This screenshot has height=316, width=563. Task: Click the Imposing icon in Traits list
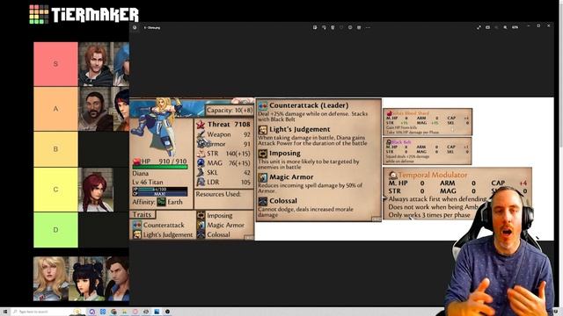tap(201, 215)
